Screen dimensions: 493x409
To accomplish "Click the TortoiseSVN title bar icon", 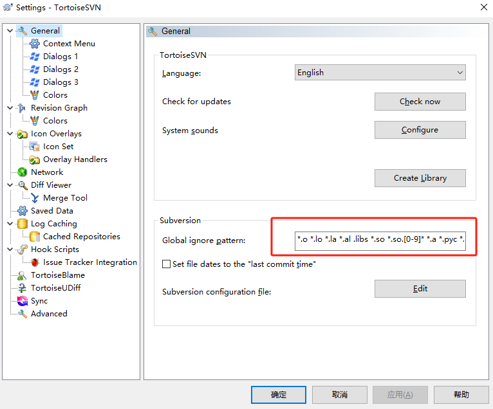I will point(8,7).
